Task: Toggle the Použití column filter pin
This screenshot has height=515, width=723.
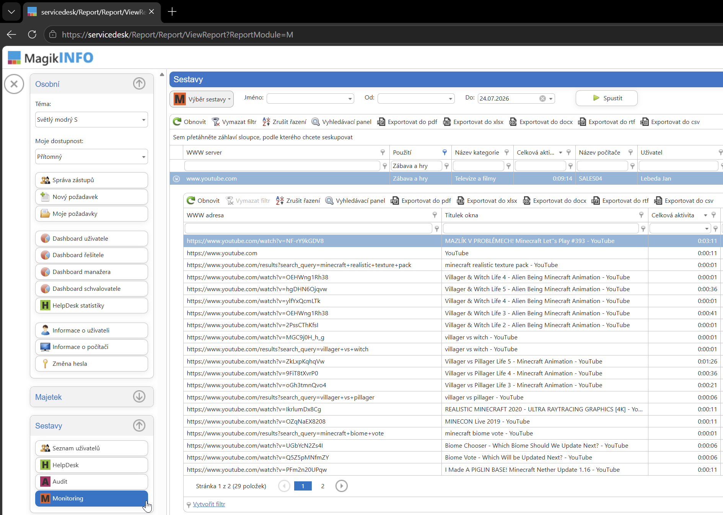Action: [x=445, y=152]
